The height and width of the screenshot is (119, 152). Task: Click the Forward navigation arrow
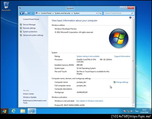[x=26, y=13]
